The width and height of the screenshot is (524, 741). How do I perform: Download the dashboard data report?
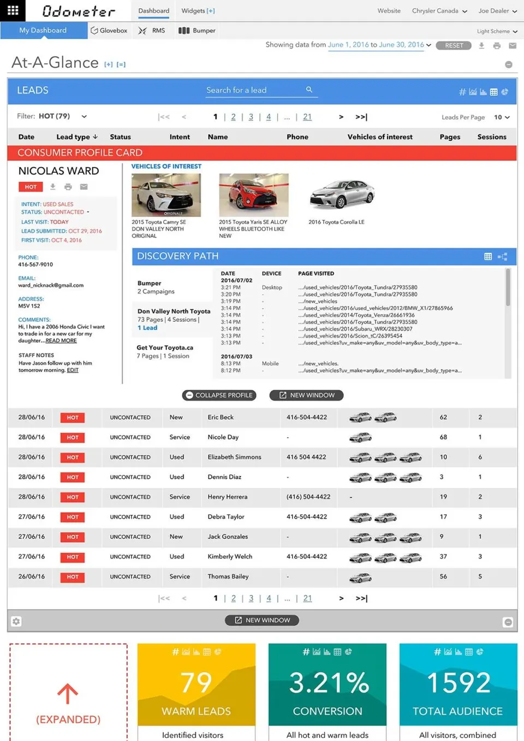point(481,45)
